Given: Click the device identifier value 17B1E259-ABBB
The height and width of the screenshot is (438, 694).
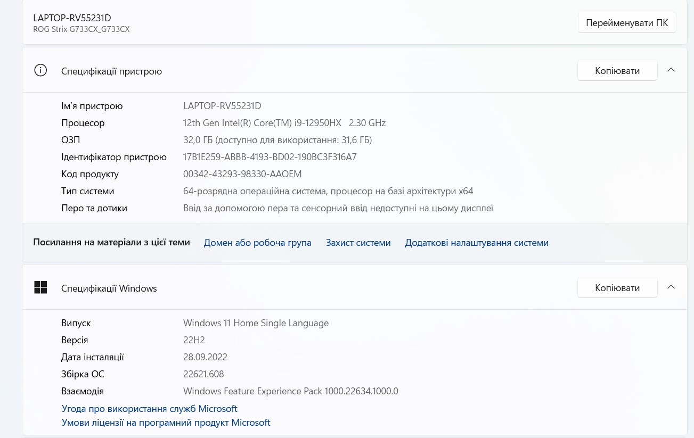Looking at the screenshot, I should (x=270, y=157).
